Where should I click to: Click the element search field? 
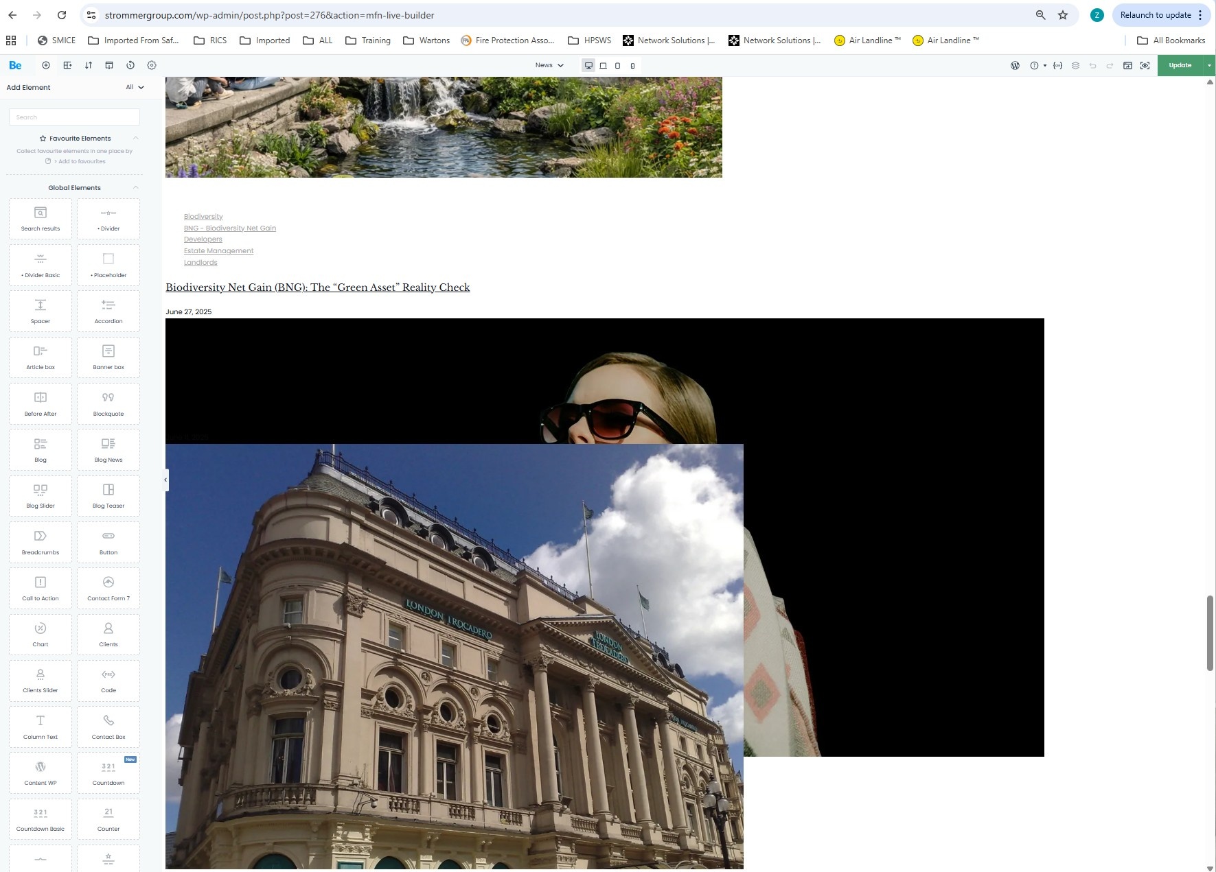74,117
